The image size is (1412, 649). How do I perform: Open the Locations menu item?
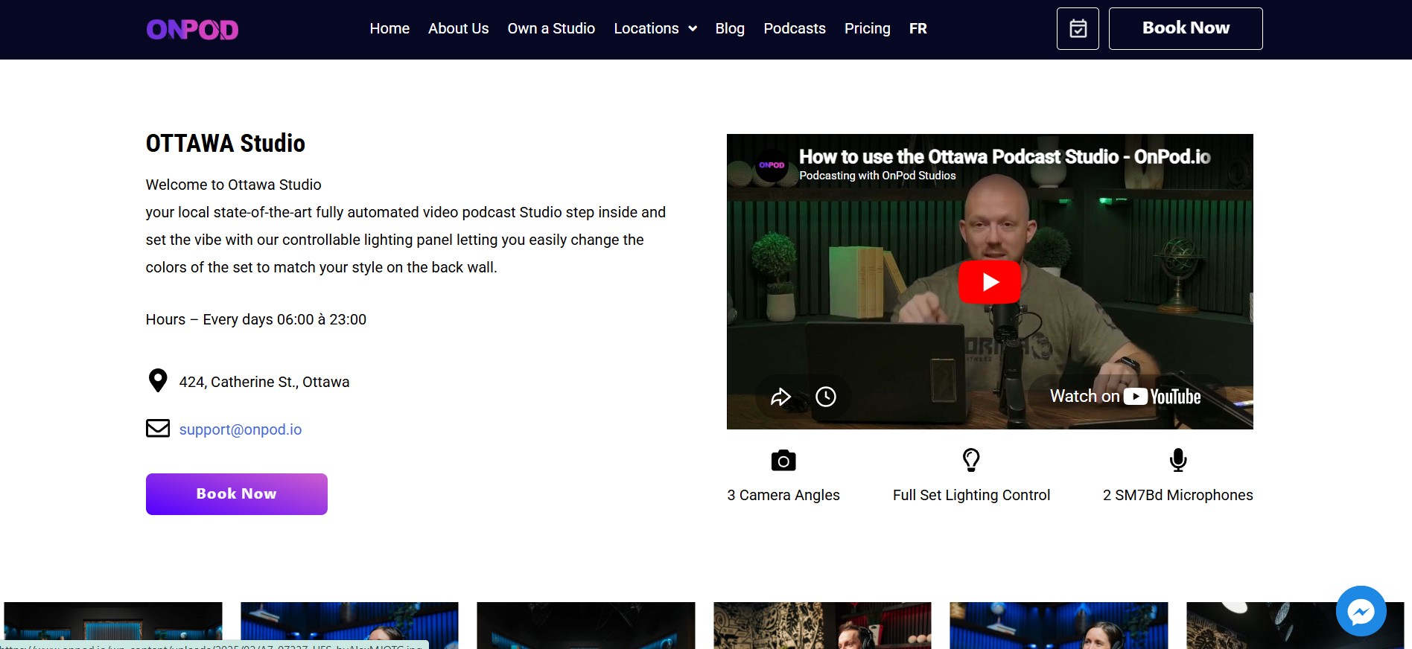646,29
